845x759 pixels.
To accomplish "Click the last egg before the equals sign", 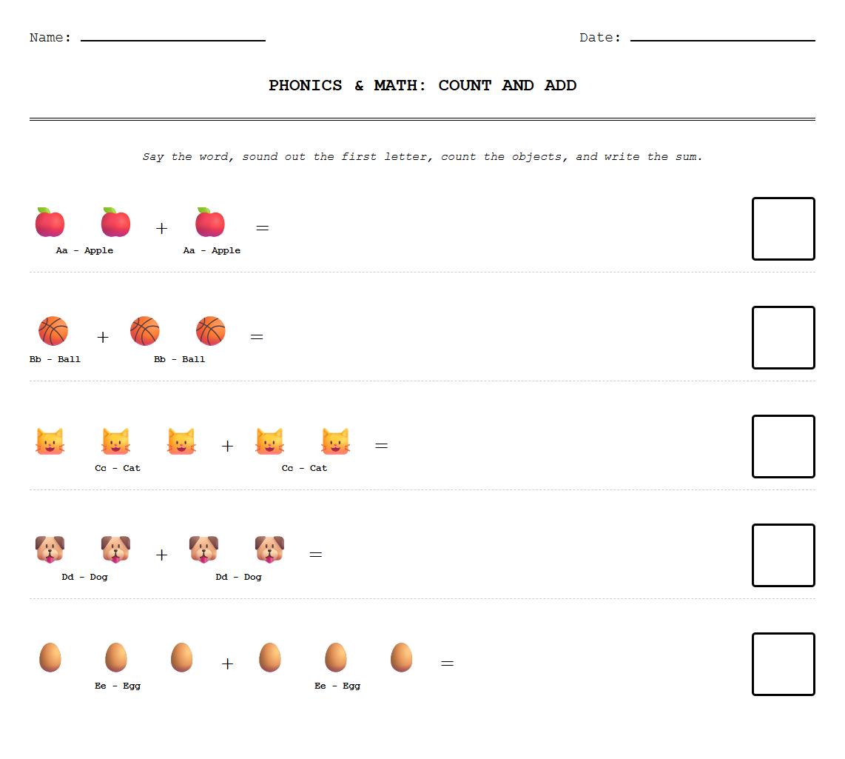I will click(401, 658).
